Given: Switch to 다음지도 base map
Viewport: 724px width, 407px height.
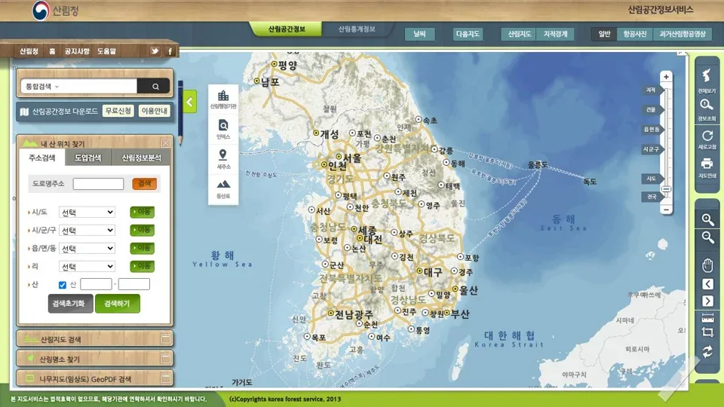Looking at the screenshot, I should pos(468,34).
